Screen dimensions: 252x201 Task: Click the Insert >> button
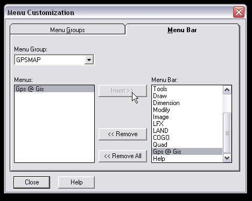click(123, 91)
